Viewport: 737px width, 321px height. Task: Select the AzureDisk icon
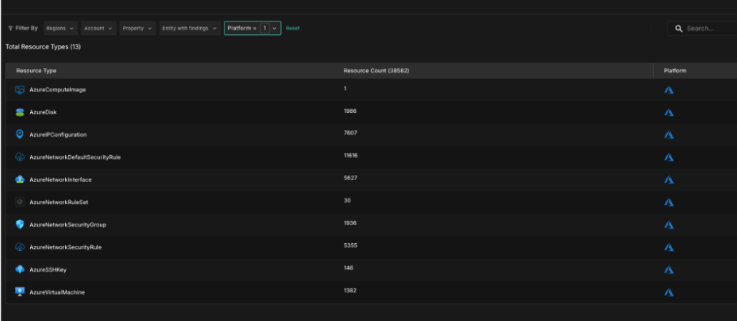point(20,112)
